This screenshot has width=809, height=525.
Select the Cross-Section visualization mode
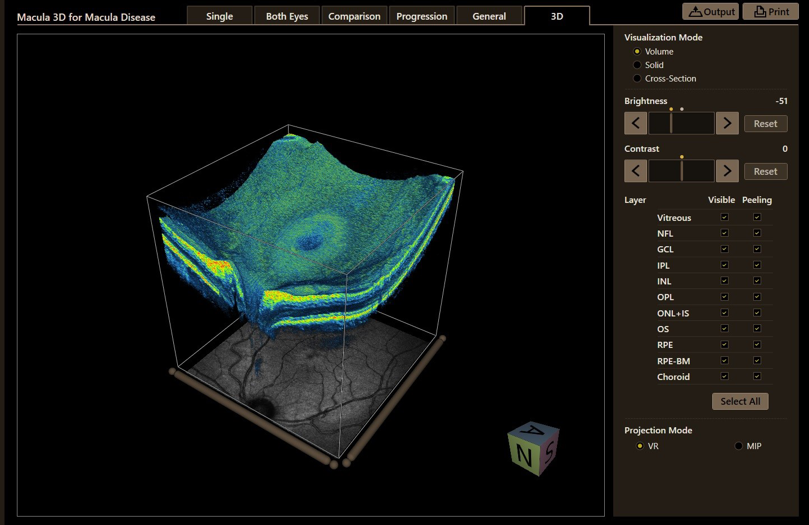(637, 79)
